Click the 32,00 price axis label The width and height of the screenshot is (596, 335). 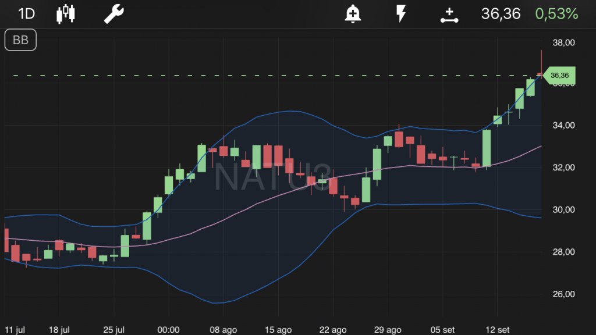point(563,167)
